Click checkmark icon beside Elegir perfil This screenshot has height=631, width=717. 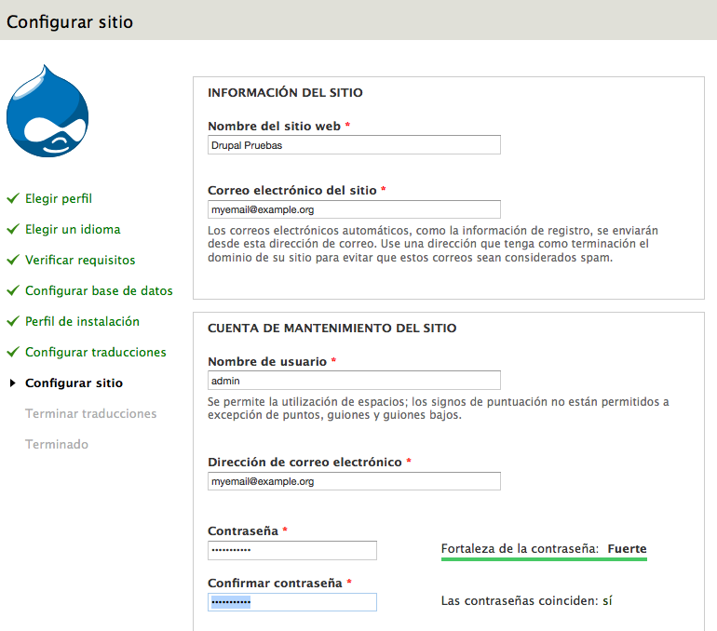point(12,199)
